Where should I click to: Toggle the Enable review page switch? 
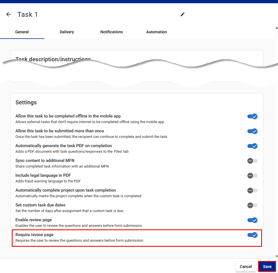[x=252, y=220]
